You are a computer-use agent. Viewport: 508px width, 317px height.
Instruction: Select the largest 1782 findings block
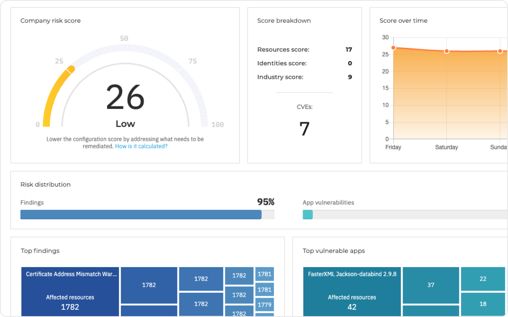click(149, 285)
